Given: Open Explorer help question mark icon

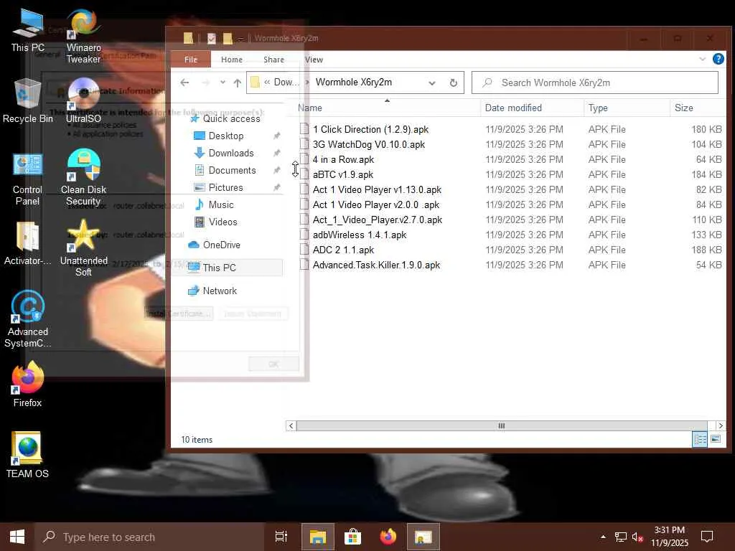Looking at the screenshot, I should tap(718, 59).
